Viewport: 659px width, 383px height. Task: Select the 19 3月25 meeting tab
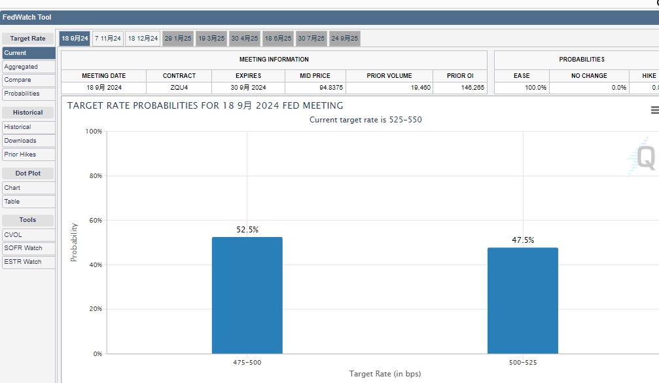coord(211,39)
